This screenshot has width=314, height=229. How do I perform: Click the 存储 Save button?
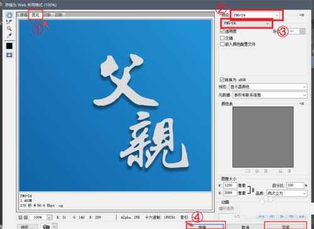(x=206, y=226)
